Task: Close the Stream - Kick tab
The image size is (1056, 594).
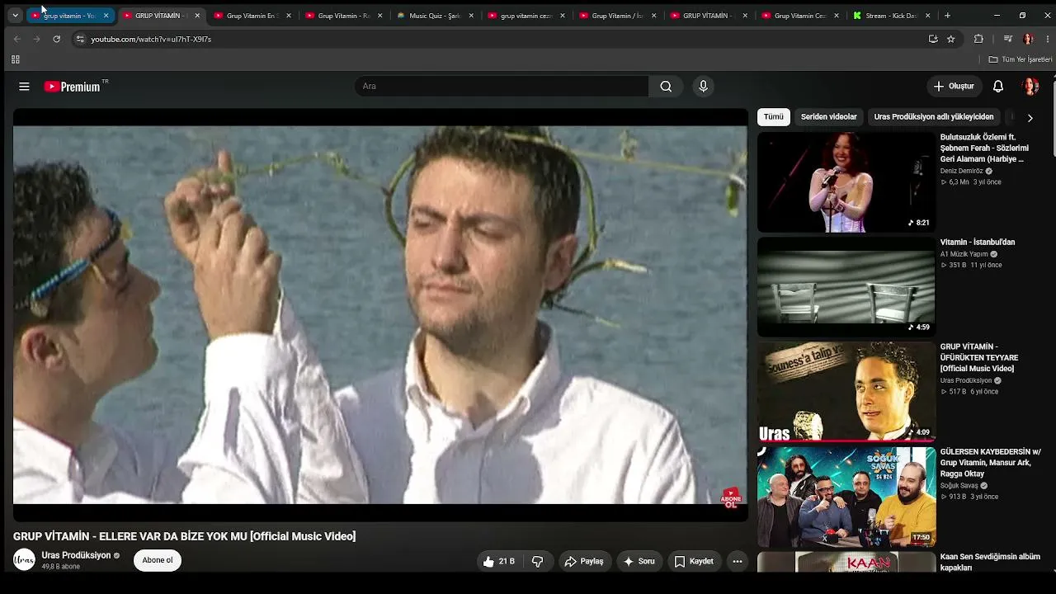Action: tap(927, 16)
